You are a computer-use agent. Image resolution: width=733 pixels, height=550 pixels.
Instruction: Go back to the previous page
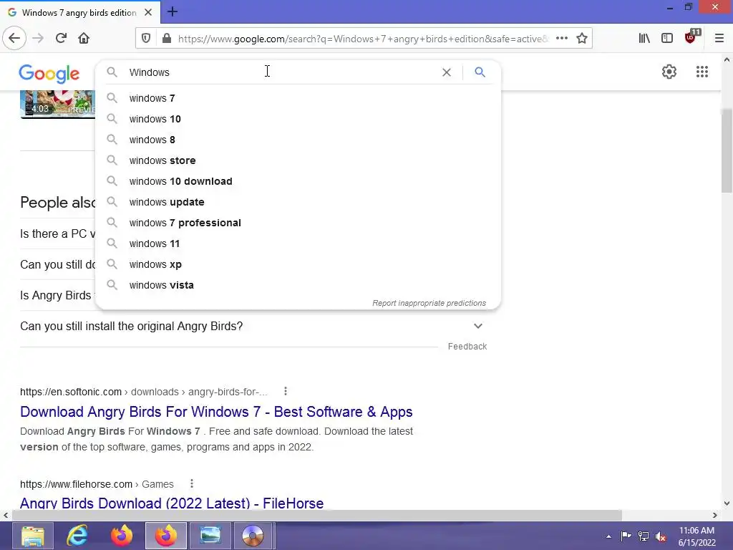pos(14,38)
